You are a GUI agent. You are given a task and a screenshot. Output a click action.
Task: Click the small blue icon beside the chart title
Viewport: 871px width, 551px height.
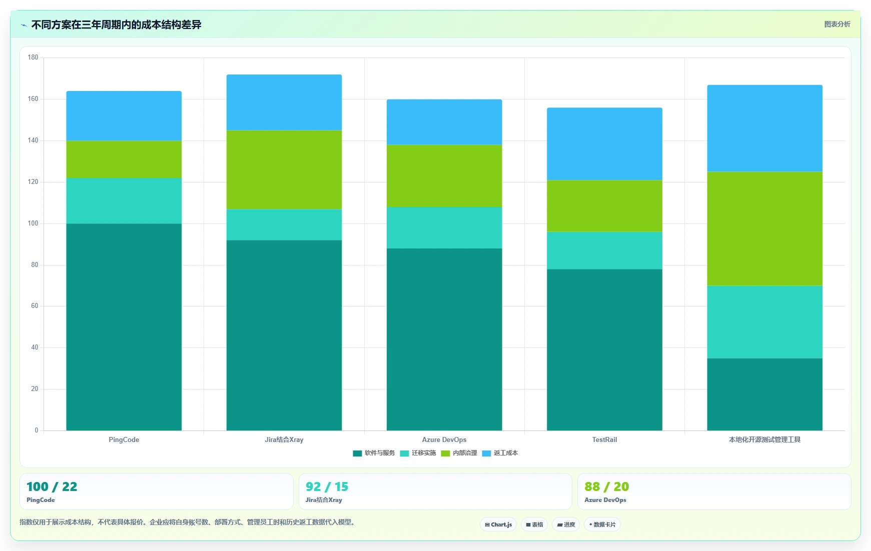pos(24,25)
